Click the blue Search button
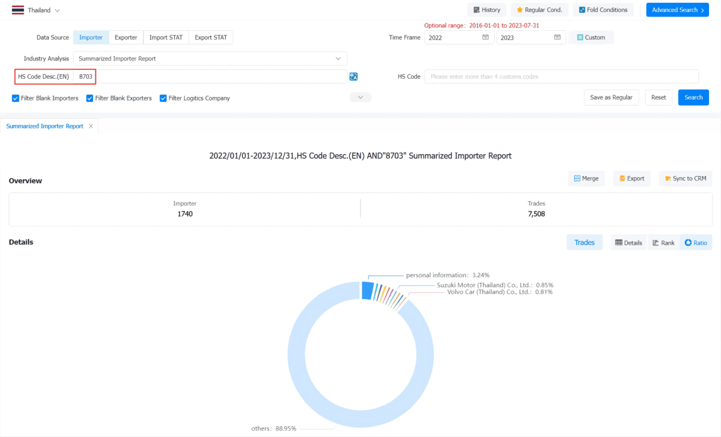Image resolution: width=721 pixels, height=437 pixels. 694,98
